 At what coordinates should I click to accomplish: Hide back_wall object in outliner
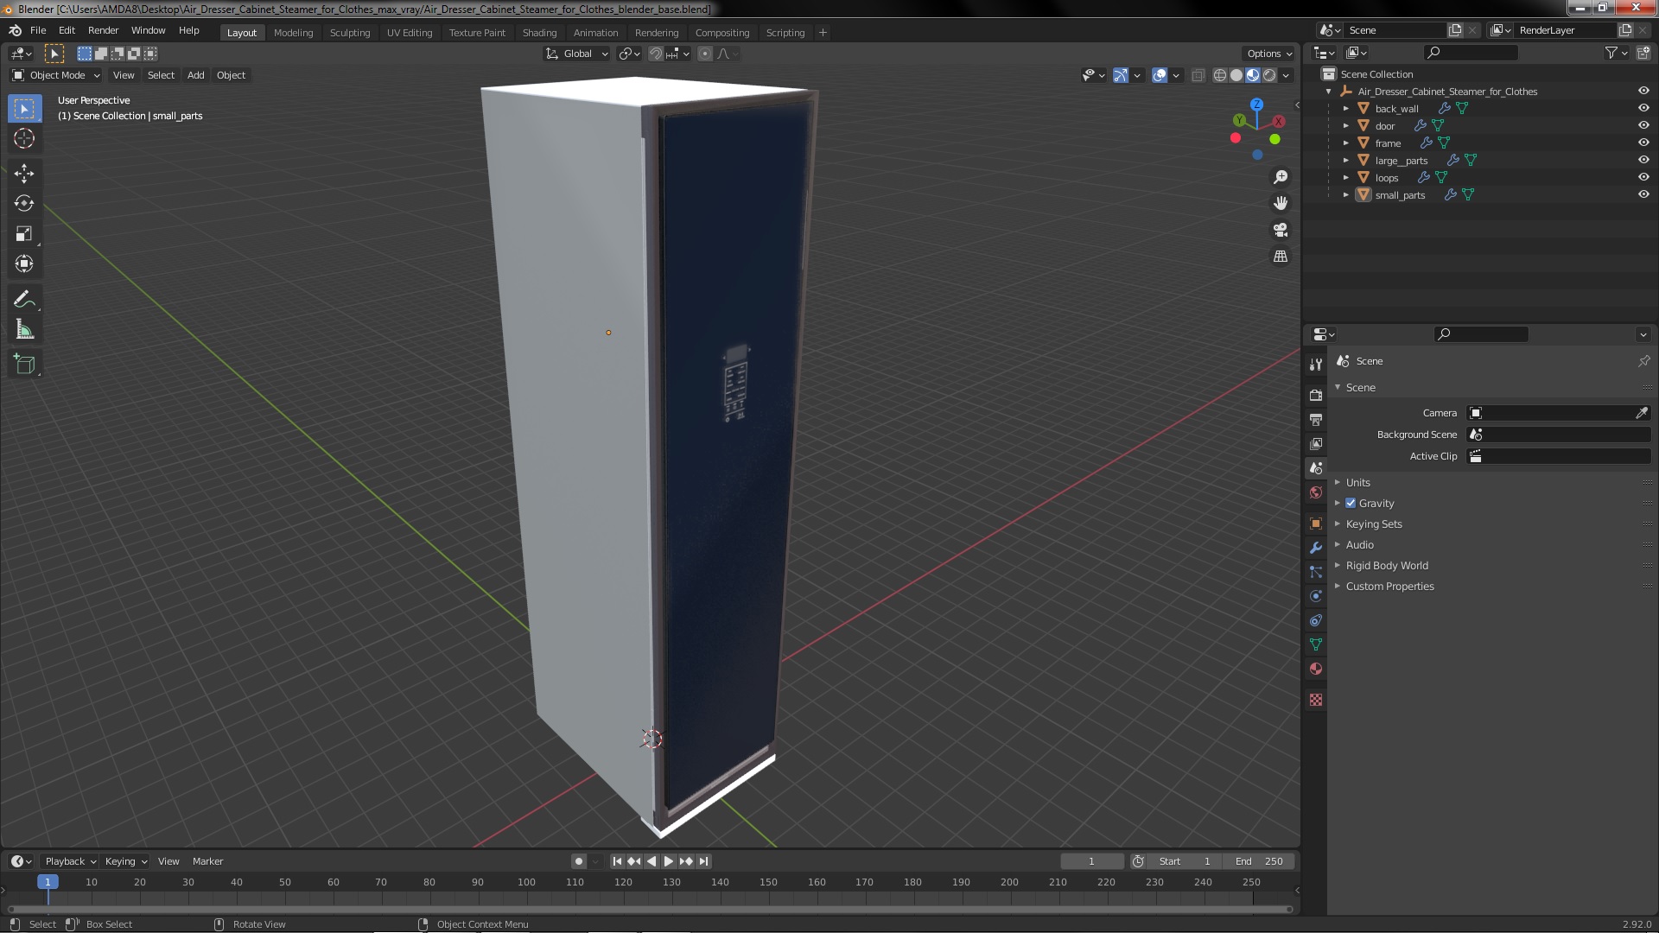(x=1643, y=108)
